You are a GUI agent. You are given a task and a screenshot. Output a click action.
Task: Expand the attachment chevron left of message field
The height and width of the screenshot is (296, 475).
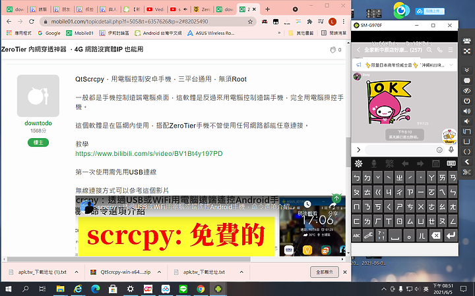[x=359, y=150]
